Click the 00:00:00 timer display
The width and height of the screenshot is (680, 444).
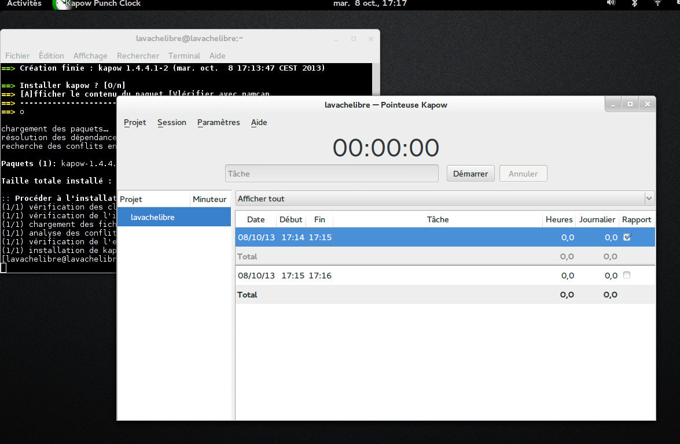pyautogui.click(x=385, y=148)
